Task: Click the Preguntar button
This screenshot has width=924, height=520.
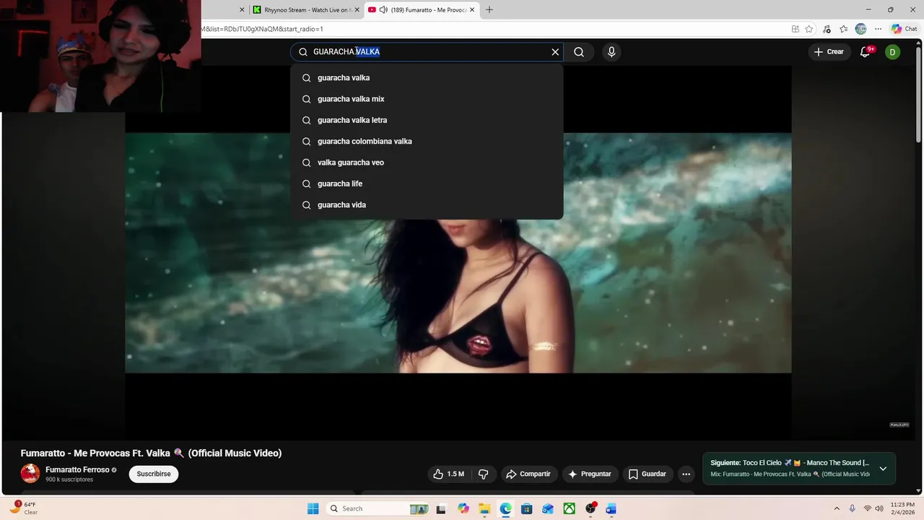Action: (590, 474)
